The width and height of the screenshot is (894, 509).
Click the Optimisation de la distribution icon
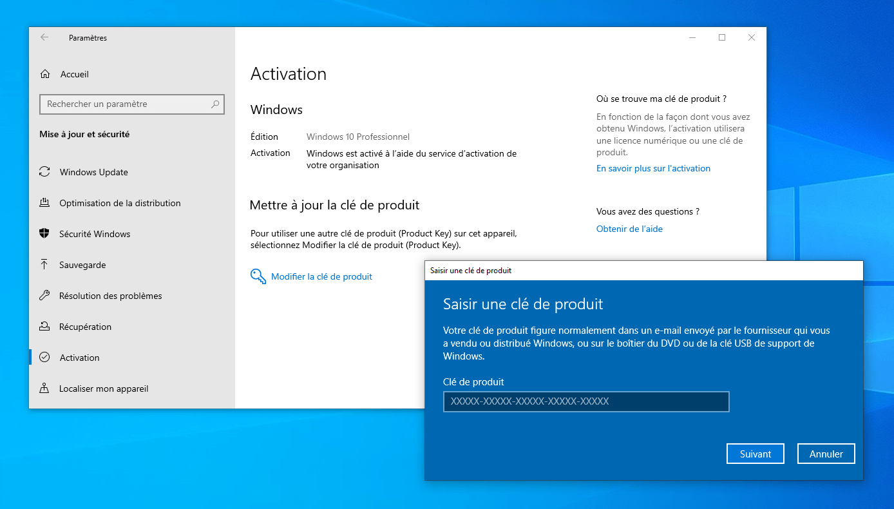tap(44, 203)
